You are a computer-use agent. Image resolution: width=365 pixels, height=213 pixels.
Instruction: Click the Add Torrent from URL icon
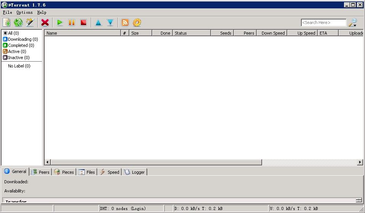[18, 22]
